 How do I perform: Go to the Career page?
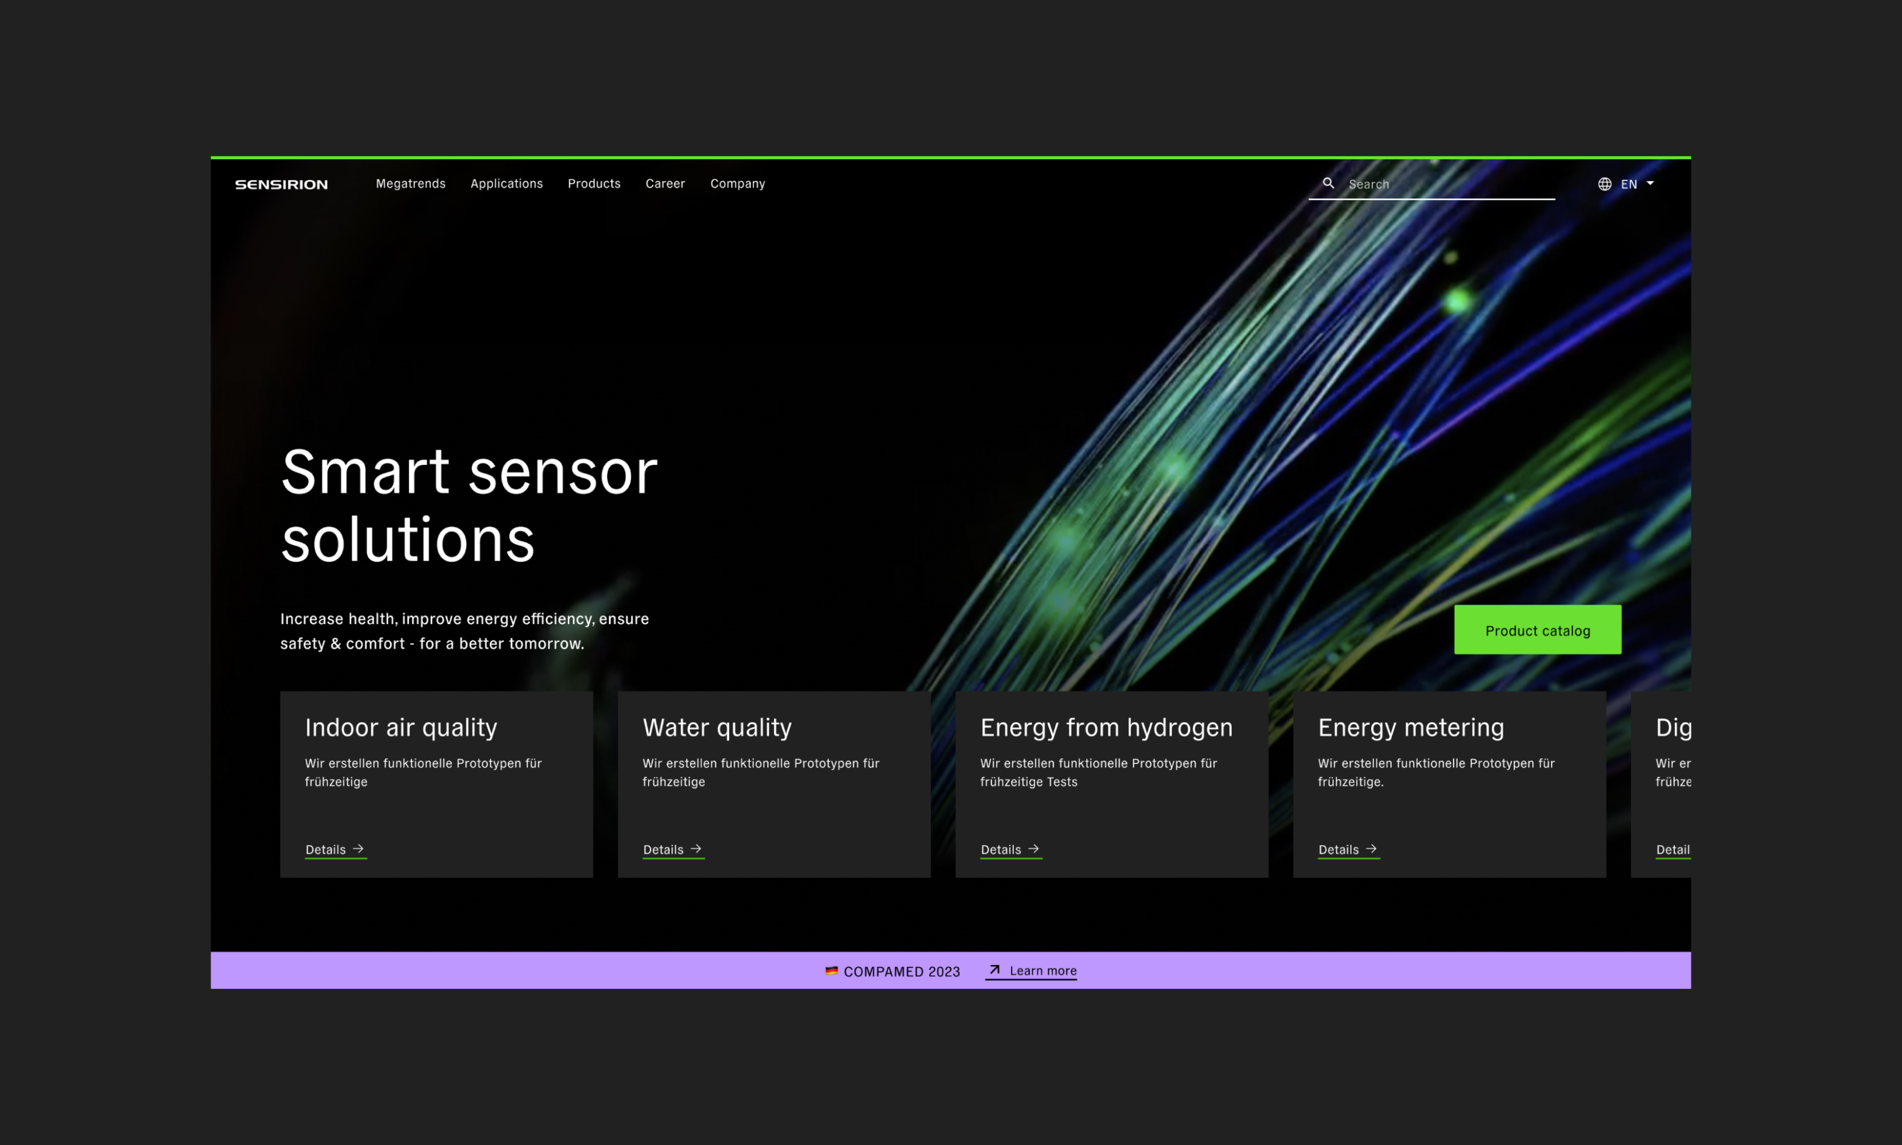click(665, 184)
